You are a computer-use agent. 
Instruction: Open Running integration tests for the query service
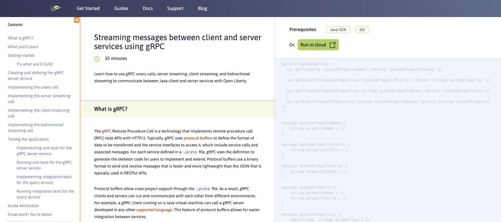[46, 194]
